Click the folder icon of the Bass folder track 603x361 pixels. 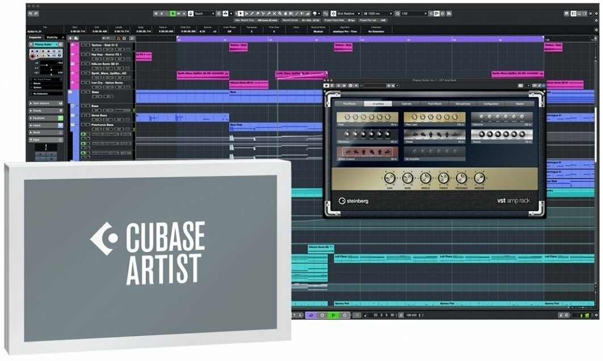point(71,92)
